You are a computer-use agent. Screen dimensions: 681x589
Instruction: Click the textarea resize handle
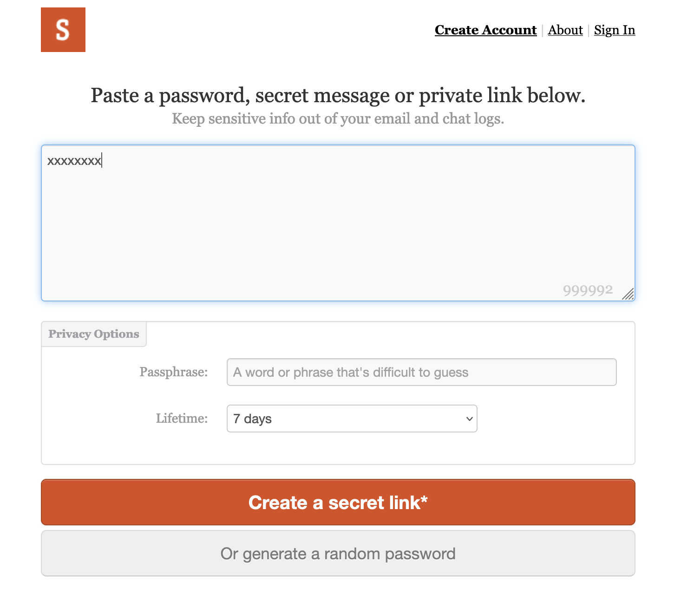click(x=628, y=294)
